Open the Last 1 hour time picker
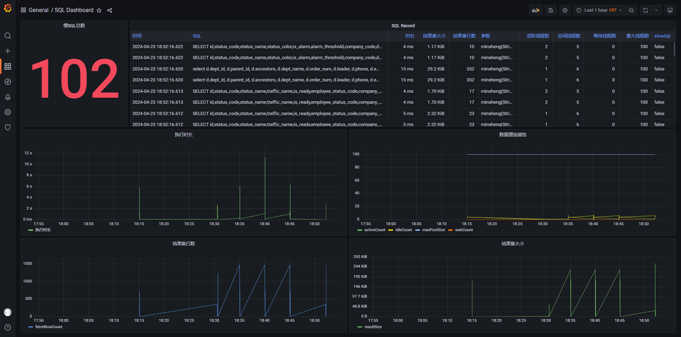 tap(599, 10)
